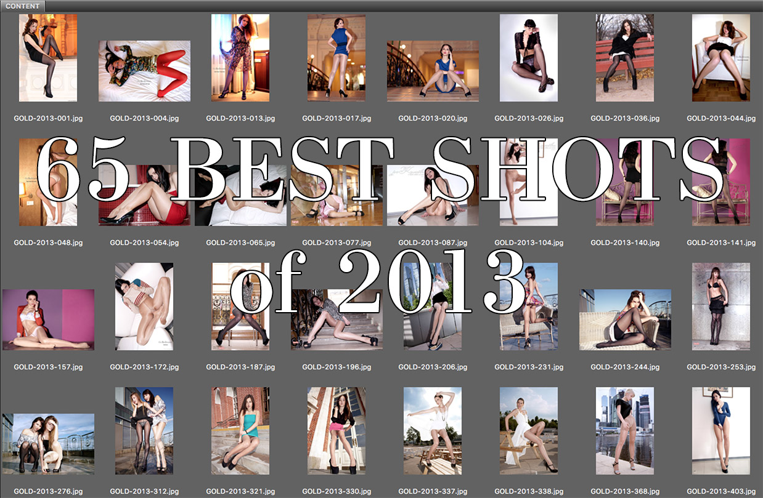This screenshot has height=498, width=763.
Task: Select the GOLD-2013-001.jpg thumbnail
Action: [x=48, y=58]
